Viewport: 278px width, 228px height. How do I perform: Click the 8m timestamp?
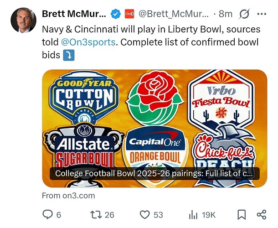[226, 14]
